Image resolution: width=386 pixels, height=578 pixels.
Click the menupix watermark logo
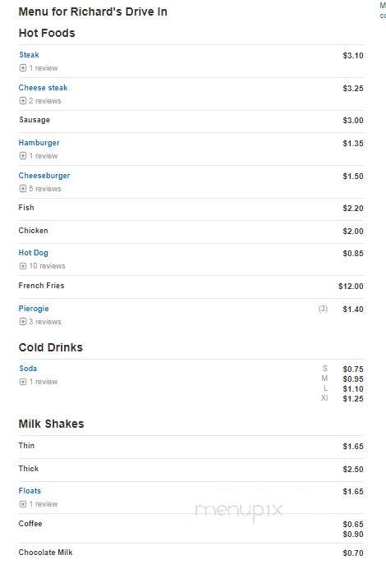coord(238,511)
